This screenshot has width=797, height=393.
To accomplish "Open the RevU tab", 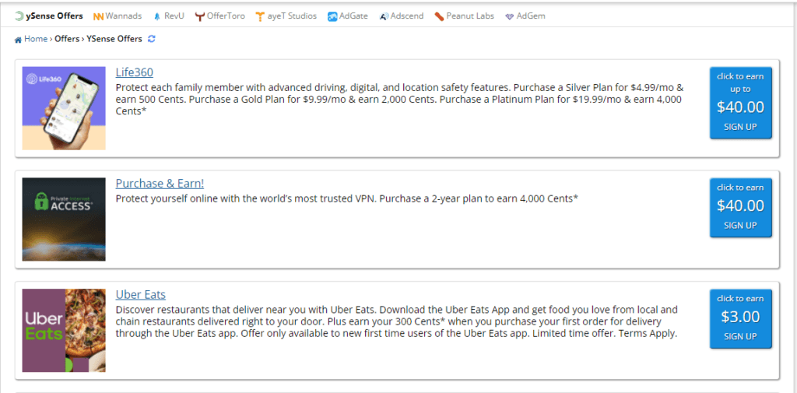I will (170, 16).
